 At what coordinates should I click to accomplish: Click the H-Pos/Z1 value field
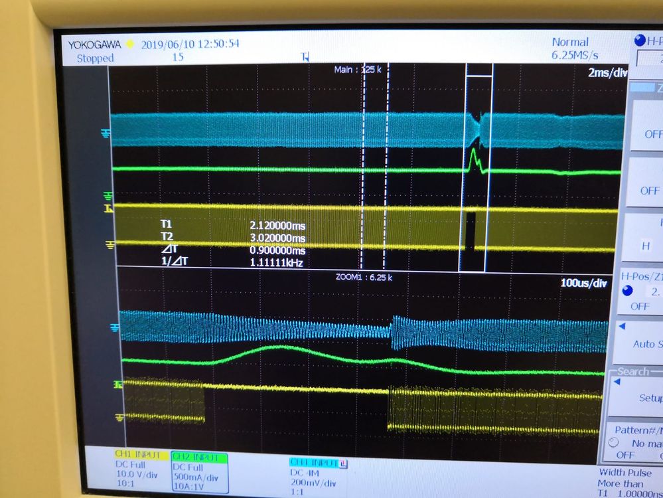[654, 291]
